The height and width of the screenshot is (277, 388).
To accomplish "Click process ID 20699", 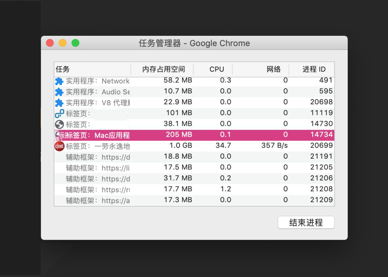I will [321, 146].
